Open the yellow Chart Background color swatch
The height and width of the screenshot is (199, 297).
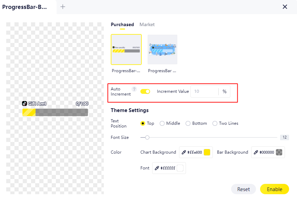[x=207, y=152]
